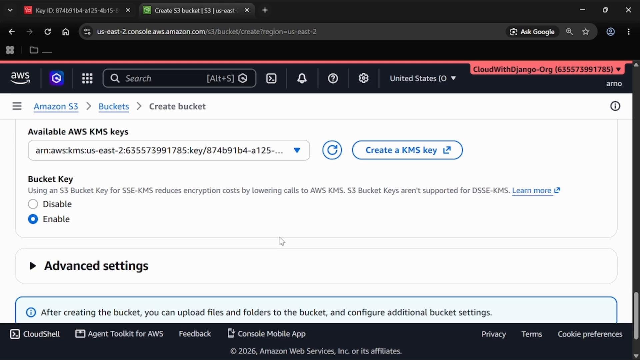Open a new browser tab
640x360 pixels.
tap(265, 10)
